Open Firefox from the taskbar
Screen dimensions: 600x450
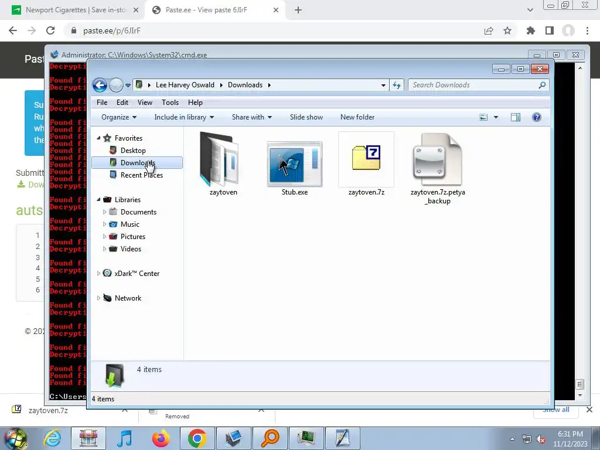click(161, 438)
